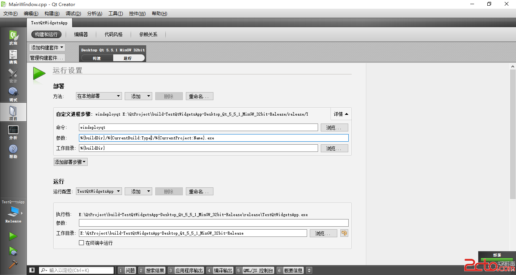Click the vertical scrollbar of settings

(x=513, y=134)
